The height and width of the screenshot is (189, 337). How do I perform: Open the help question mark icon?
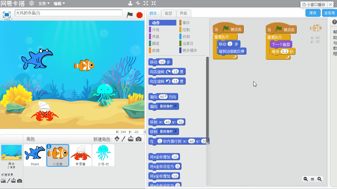click(334, 22)
